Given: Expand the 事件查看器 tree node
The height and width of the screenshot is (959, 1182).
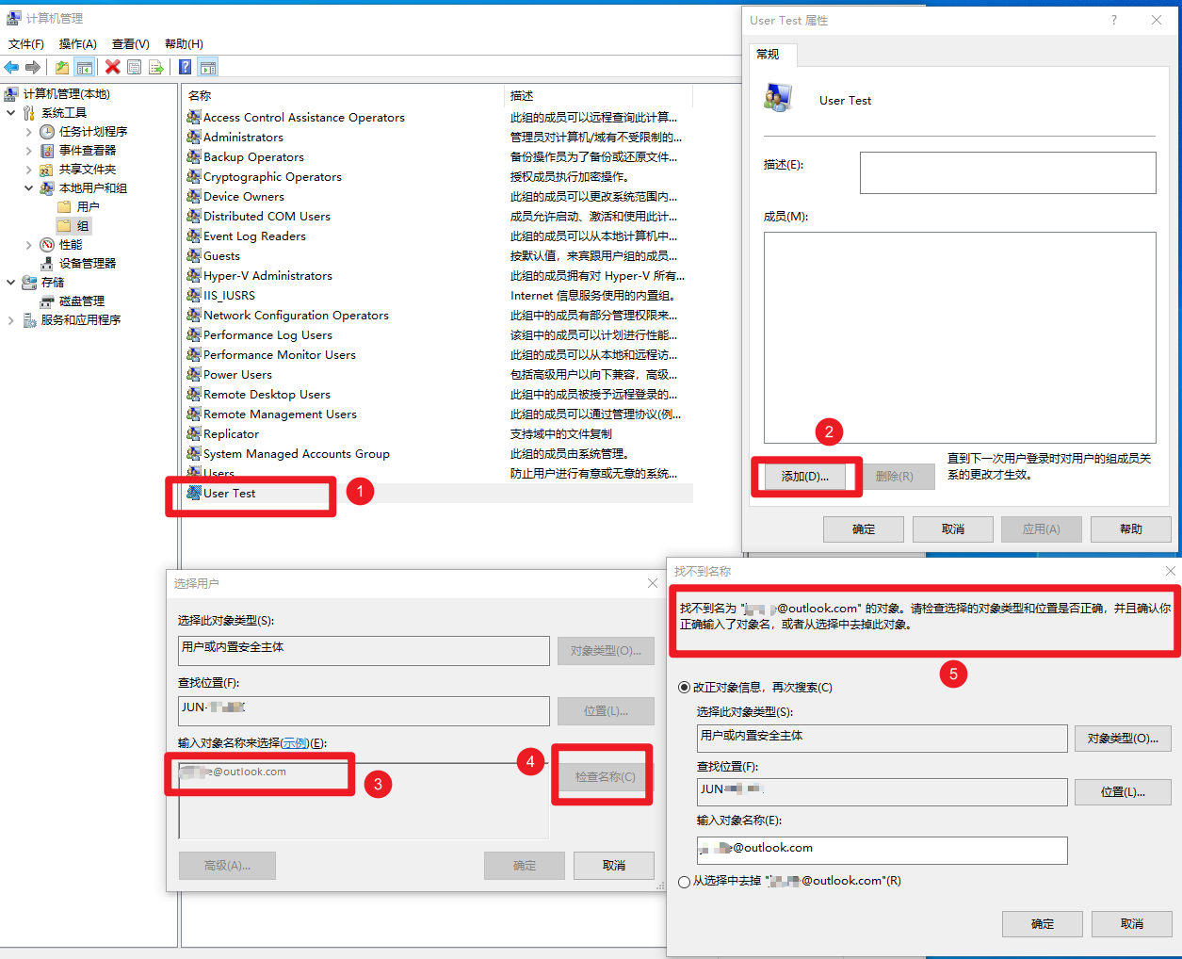Looking at the screenshot, I should (29, 151).
